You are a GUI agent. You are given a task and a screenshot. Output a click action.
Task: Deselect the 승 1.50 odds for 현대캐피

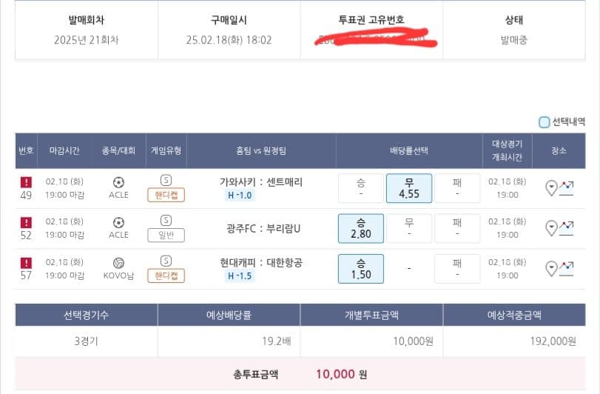361,269
